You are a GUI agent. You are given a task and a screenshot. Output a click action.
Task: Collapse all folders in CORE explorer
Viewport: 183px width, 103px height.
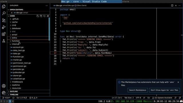click(48, 16)
